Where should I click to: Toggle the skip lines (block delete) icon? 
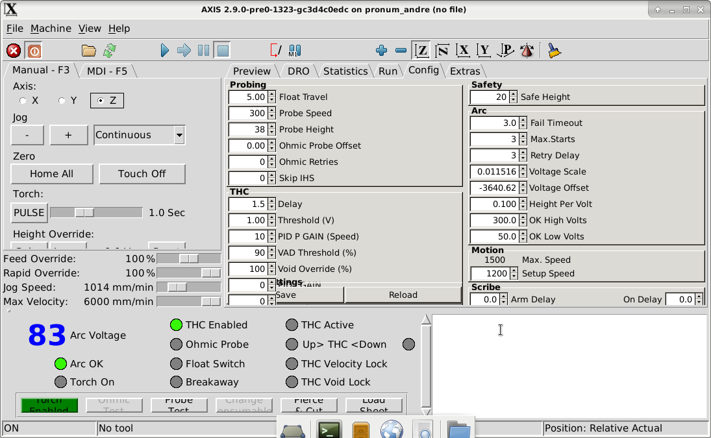275,50
